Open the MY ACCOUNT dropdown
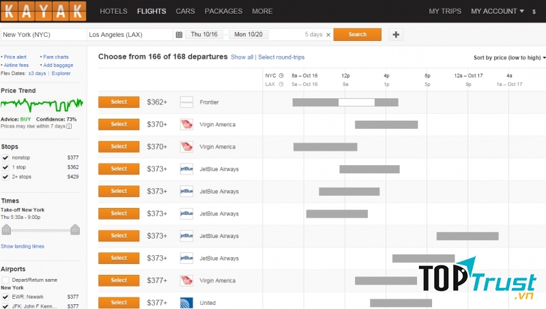Viewport: 546px width, 309px height. [x=498, y=12]
